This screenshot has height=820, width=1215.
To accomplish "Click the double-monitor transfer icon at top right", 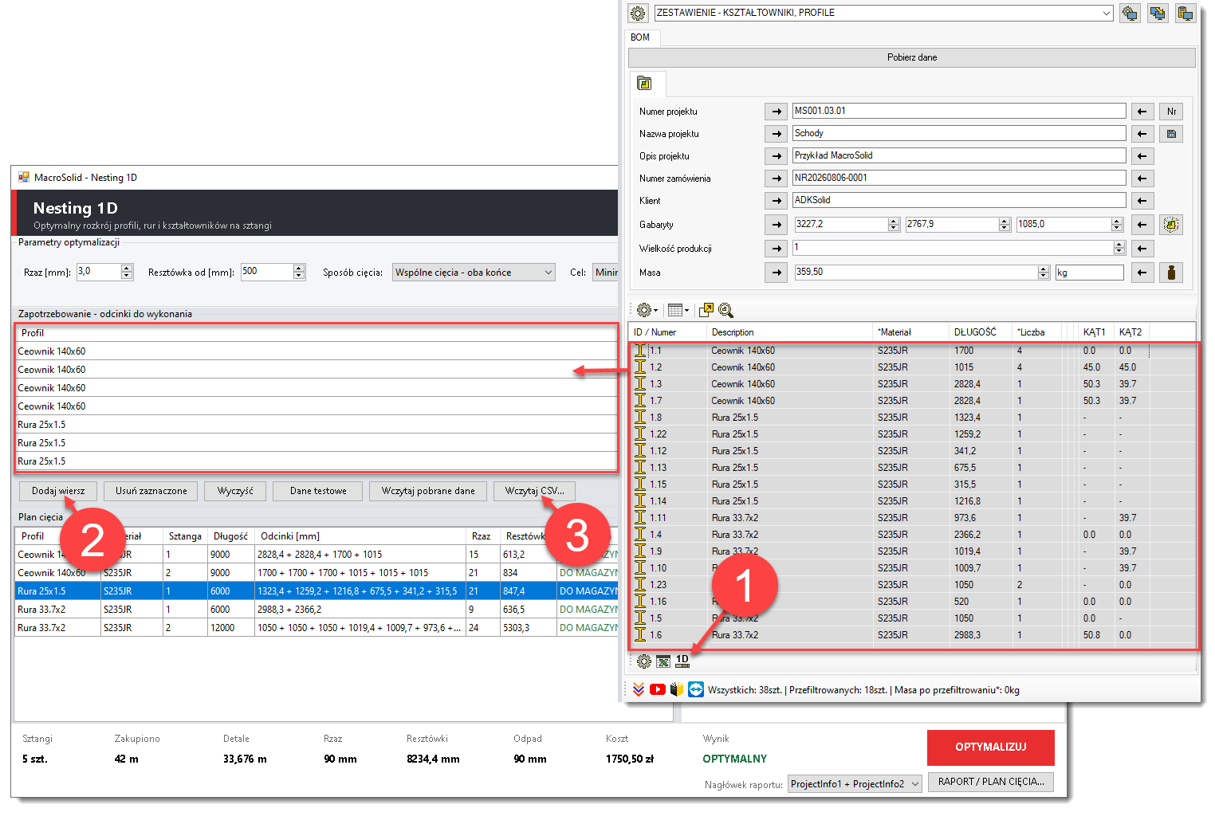I will 1158,13.
